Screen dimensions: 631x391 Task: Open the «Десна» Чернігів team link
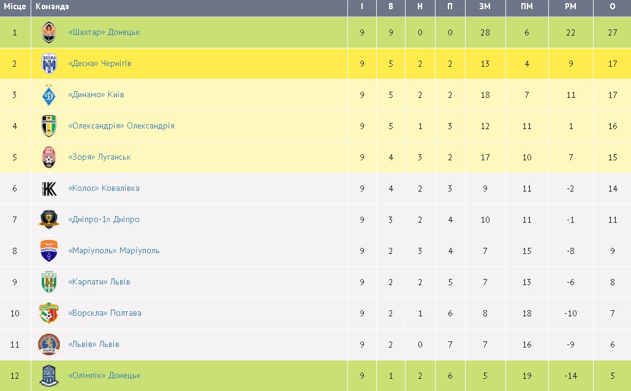(100, 64)
